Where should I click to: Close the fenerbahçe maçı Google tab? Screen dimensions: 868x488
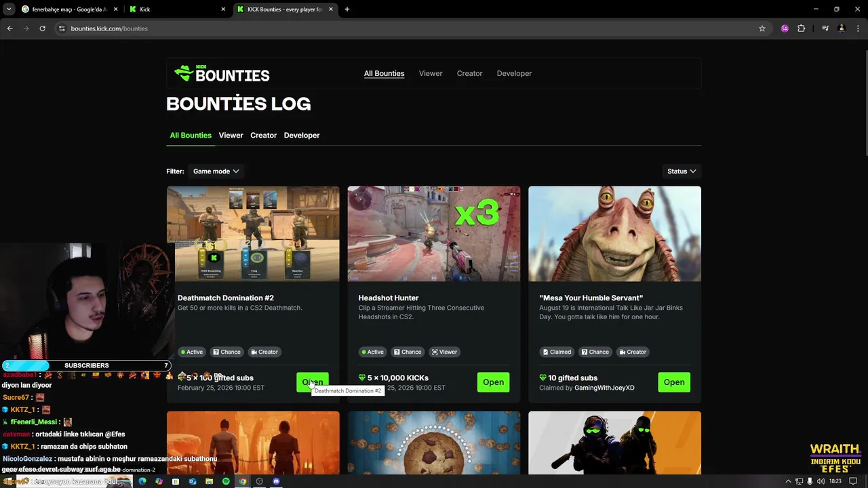pos(115,9)
